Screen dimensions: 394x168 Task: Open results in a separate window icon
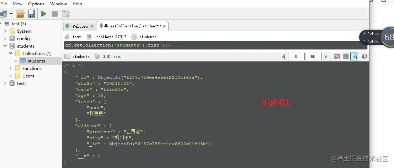(364, 56)
